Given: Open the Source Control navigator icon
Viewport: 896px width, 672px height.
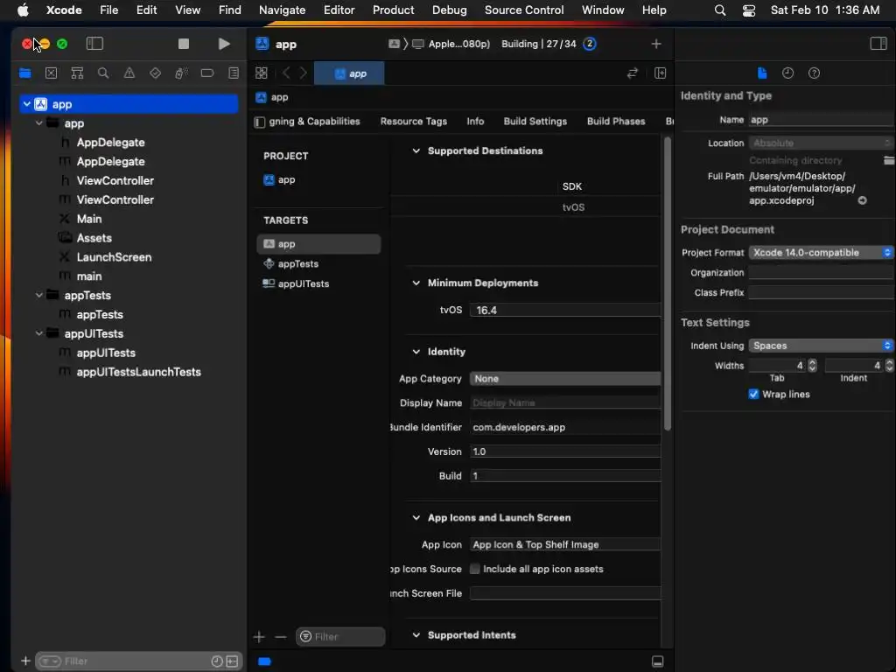Looking at the screenshot, I should (x=52, y=73).
